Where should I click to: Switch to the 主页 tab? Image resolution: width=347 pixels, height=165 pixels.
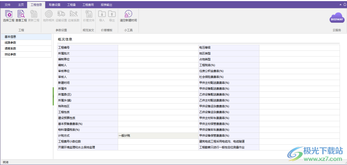[x=21, y=4]
